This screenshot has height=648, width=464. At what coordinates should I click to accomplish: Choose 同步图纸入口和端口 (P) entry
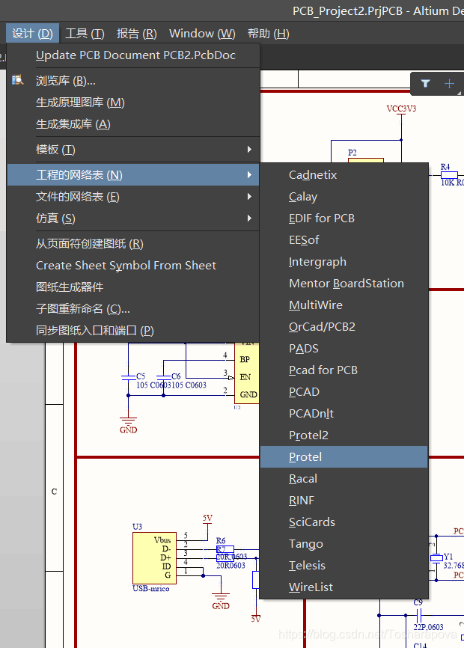(133, 331)
